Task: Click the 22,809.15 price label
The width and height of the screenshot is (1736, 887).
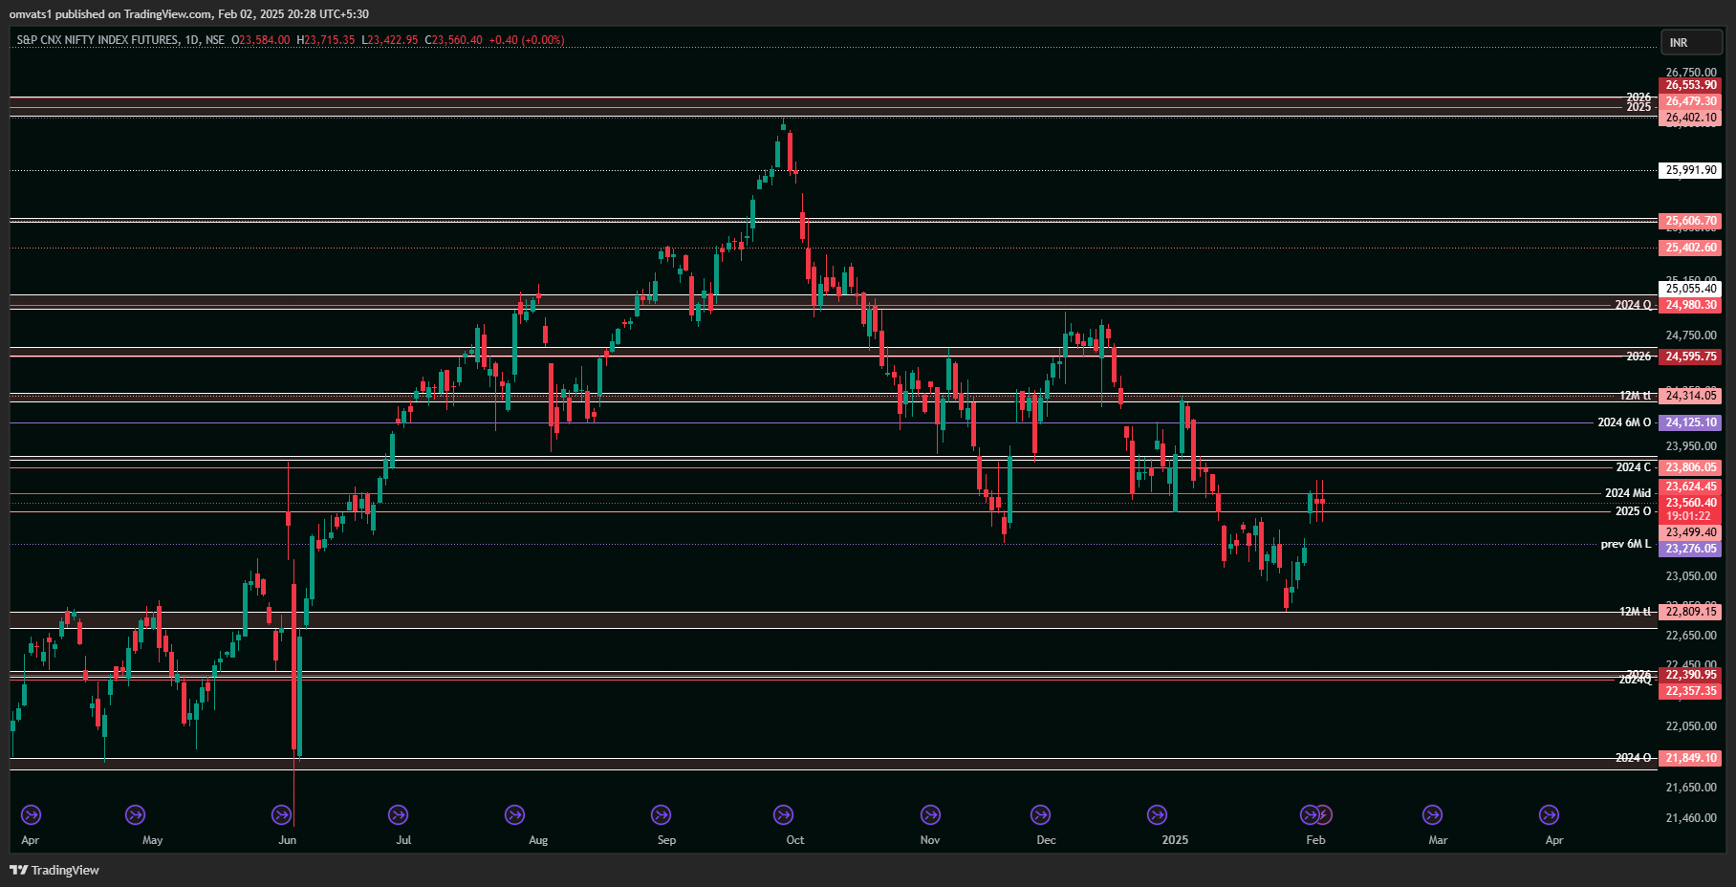Action: click(1690, 612)
